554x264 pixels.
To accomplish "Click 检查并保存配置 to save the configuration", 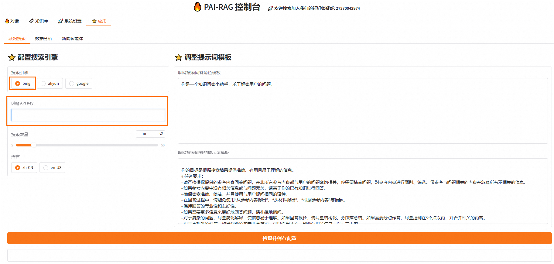I will 279,238.
